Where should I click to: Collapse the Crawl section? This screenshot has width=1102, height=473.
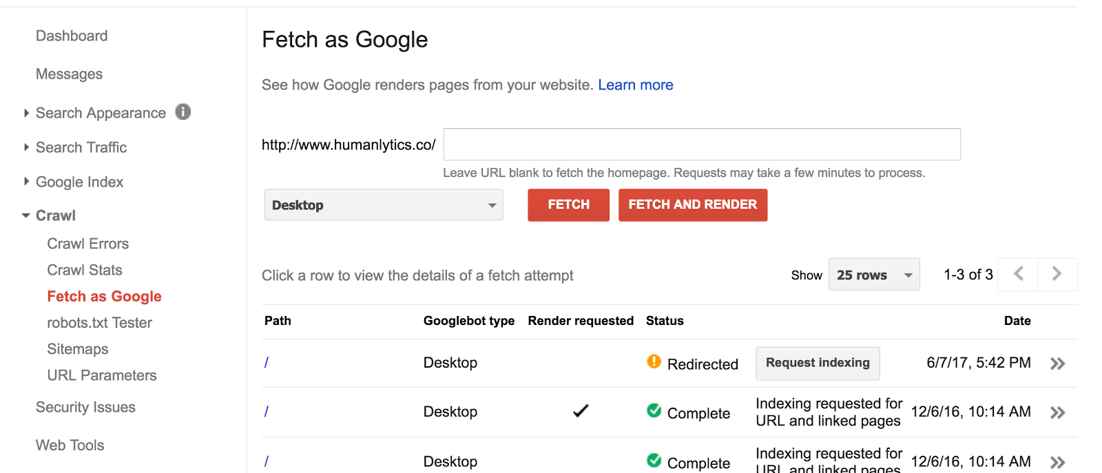pos(26,216)
